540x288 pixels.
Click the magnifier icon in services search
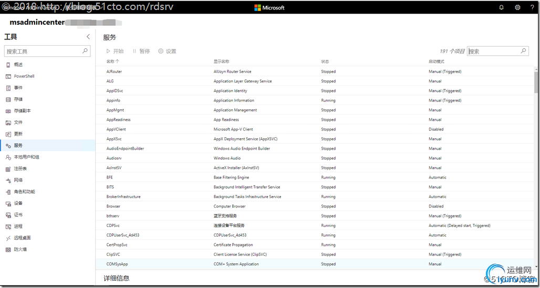(x=523, y=51)
